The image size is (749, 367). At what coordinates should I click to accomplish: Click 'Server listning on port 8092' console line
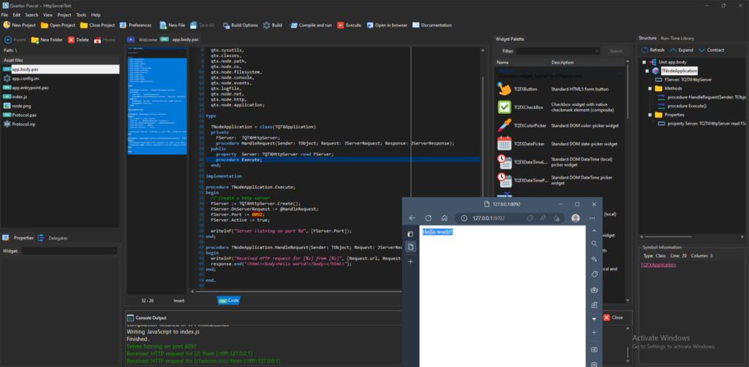[162, 346]
